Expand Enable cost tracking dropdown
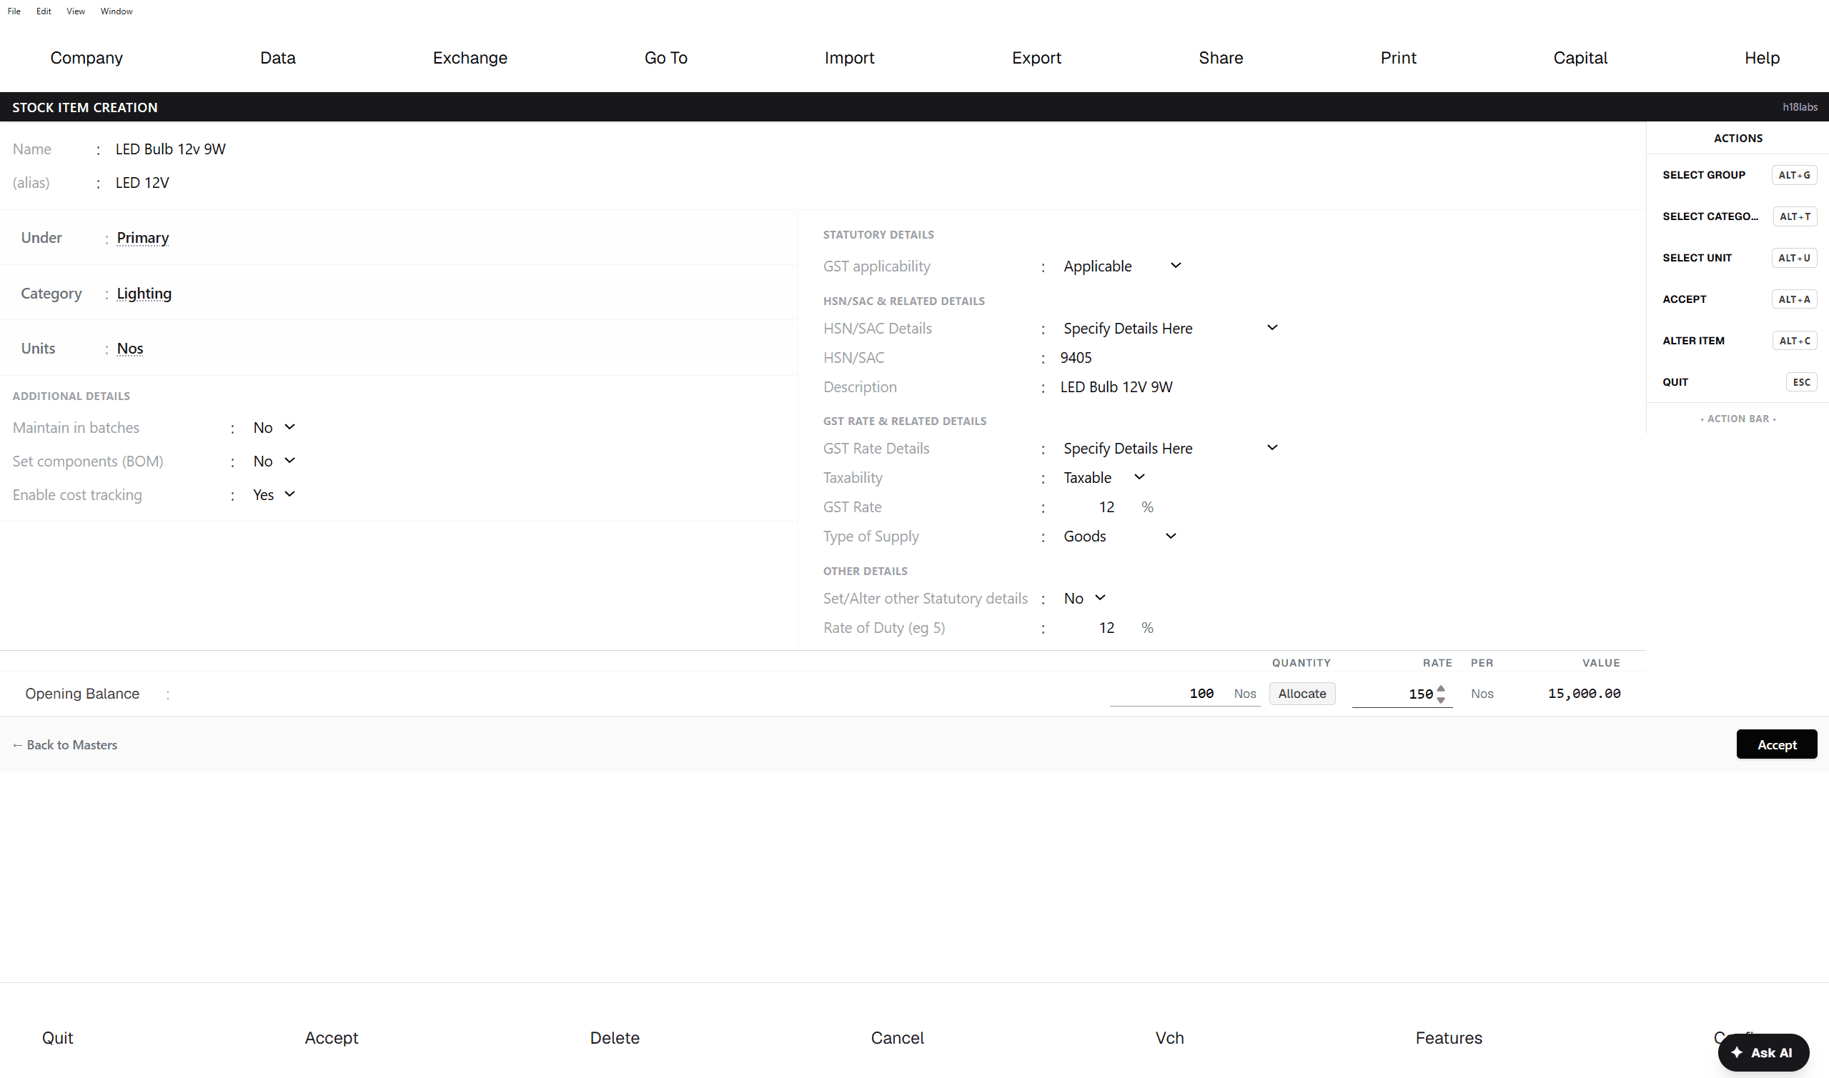1829x1078 pixels. (x=274, y=494)
